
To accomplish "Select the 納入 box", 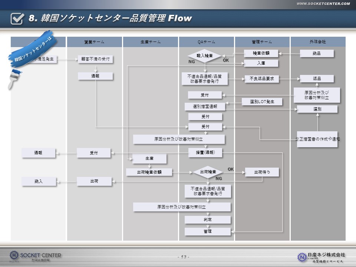I will coord(39,181).
